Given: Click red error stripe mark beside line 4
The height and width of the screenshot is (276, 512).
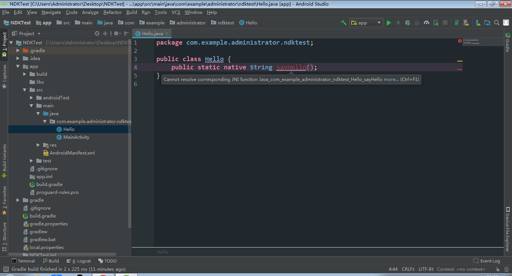Looking at the screenshot, I should point(460,69).
